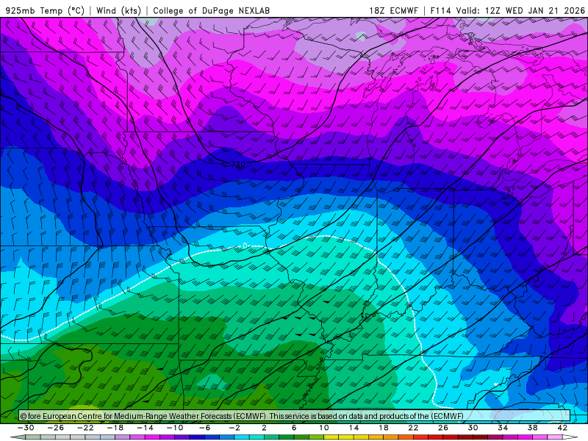Click the '42' color scale label
This screenshot has width=588, height=441.
click(562, 428)
